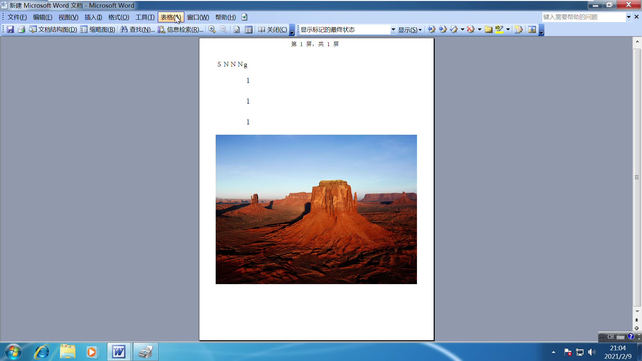This screenshot has height=361, width=642.
Task: Click the increase text size magnifier
Action: (212, 29)
